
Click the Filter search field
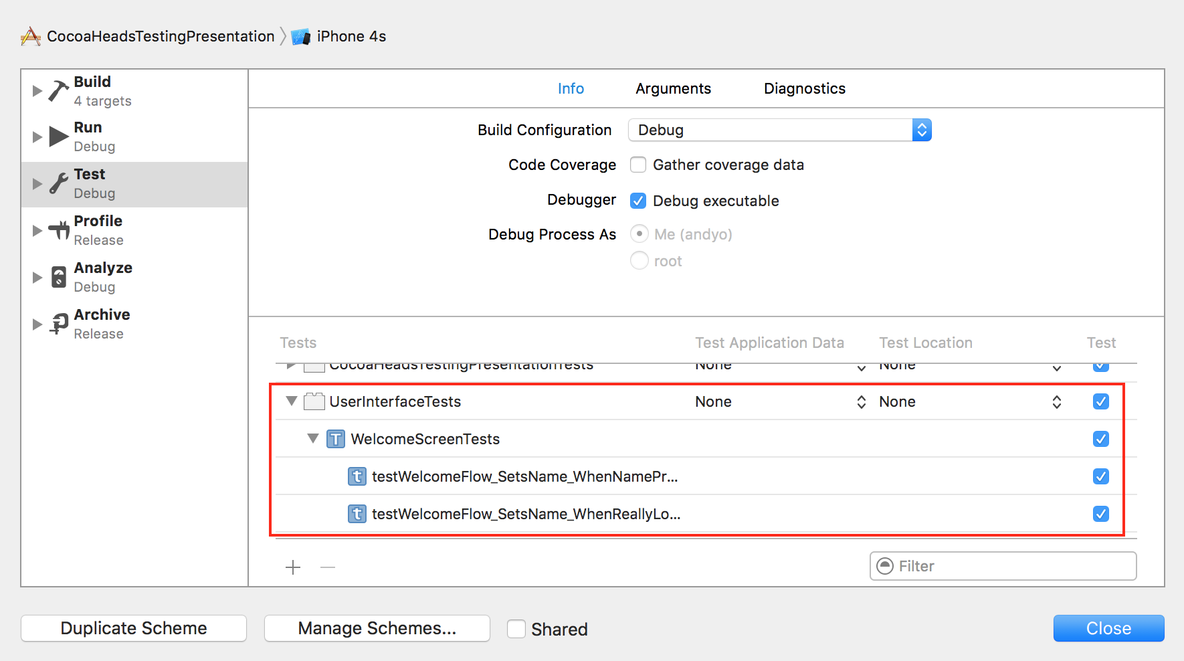1003,566
